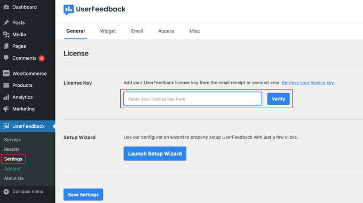Click the Products box icon

pyautogui.click(x=6, y=85)
